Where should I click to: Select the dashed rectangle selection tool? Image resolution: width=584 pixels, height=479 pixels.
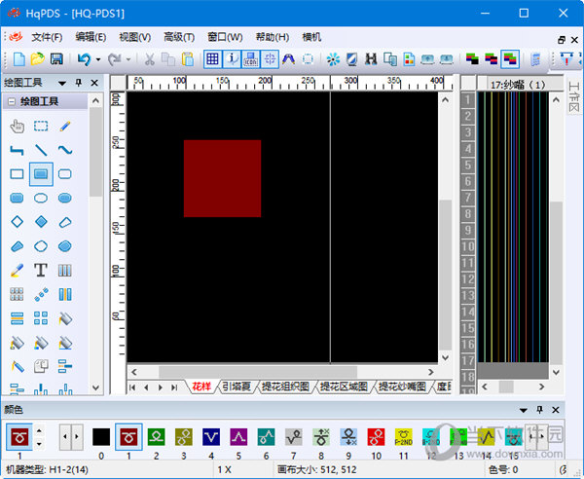click(x=41, y=126)
